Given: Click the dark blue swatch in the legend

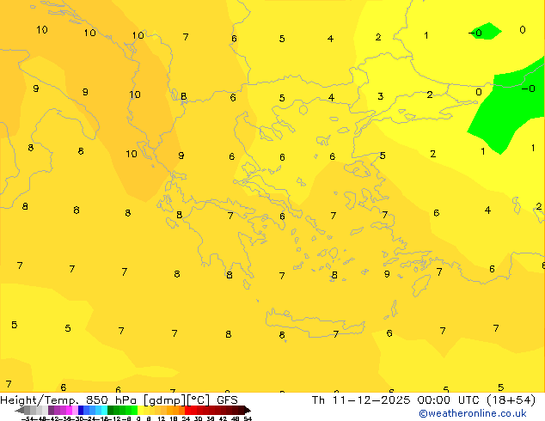Looking at the screenshot, I should pos(81,410).
